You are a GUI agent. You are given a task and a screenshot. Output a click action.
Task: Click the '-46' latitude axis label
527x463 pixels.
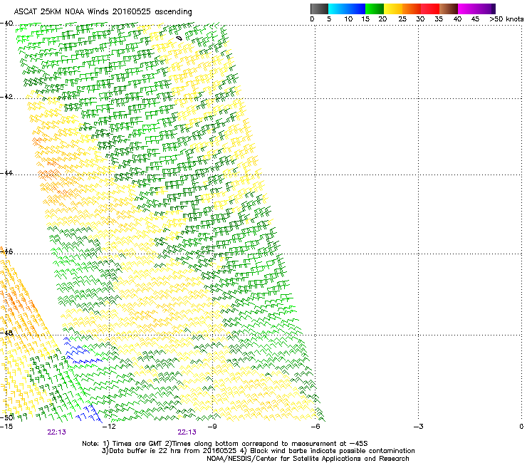(6, 251)
